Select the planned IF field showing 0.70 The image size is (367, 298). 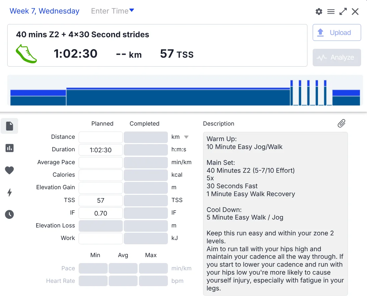101,213
